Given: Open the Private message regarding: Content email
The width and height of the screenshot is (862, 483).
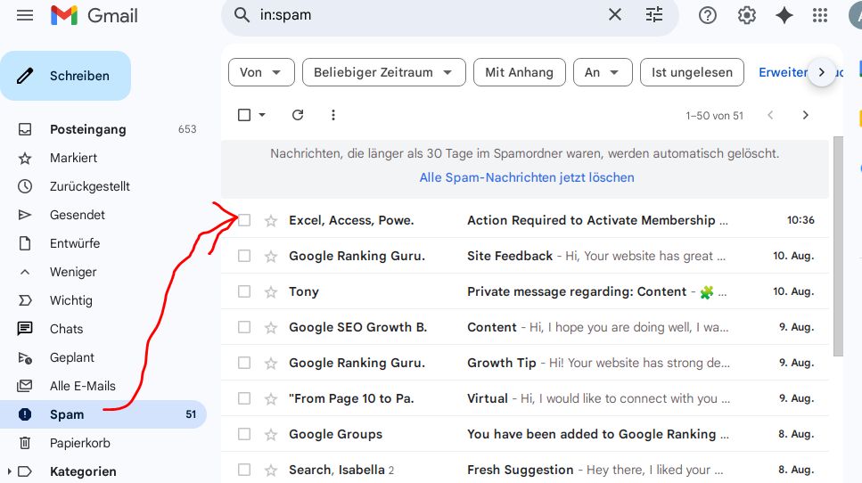Looking at the screenshot, I should pyautogui.click(x=525, y=291).
